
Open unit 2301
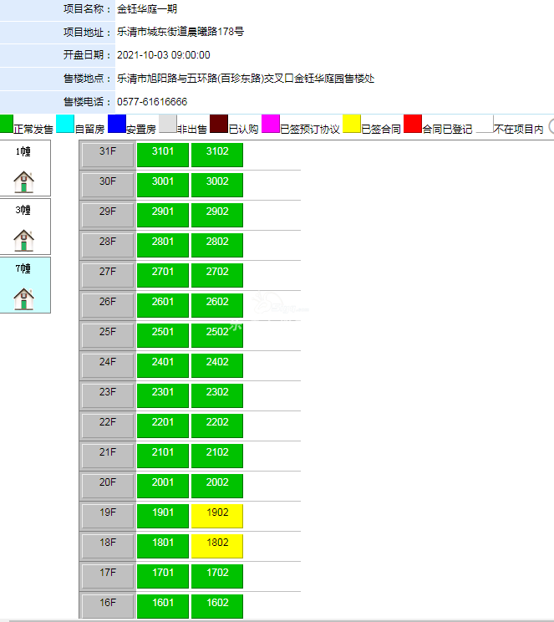pyautogui.click(x=163, y=396)
